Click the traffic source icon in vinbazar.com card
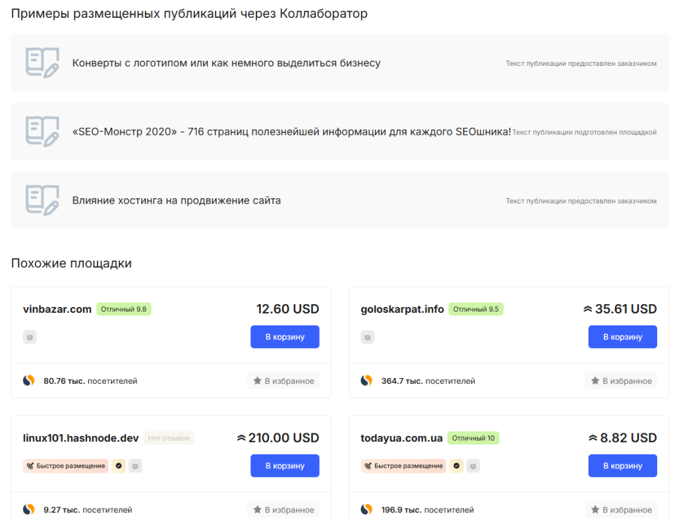The image size is (675, 519). pos(28,381)
